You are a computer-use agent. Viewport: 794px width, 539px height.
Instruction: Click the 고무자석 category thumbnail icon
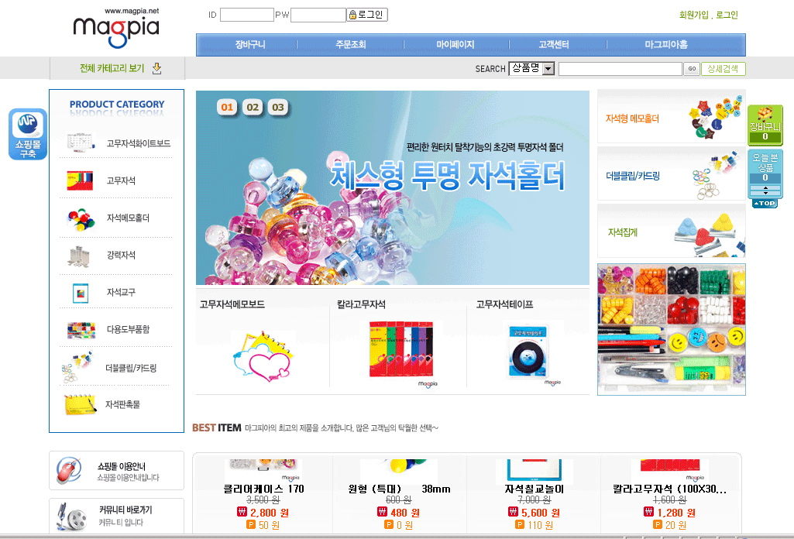click(80, 180)
